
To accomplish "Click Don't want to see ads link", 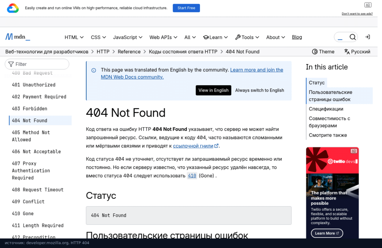I will 357,14.
